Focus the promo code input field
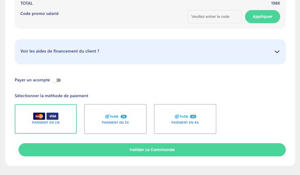 coord(215,17)
